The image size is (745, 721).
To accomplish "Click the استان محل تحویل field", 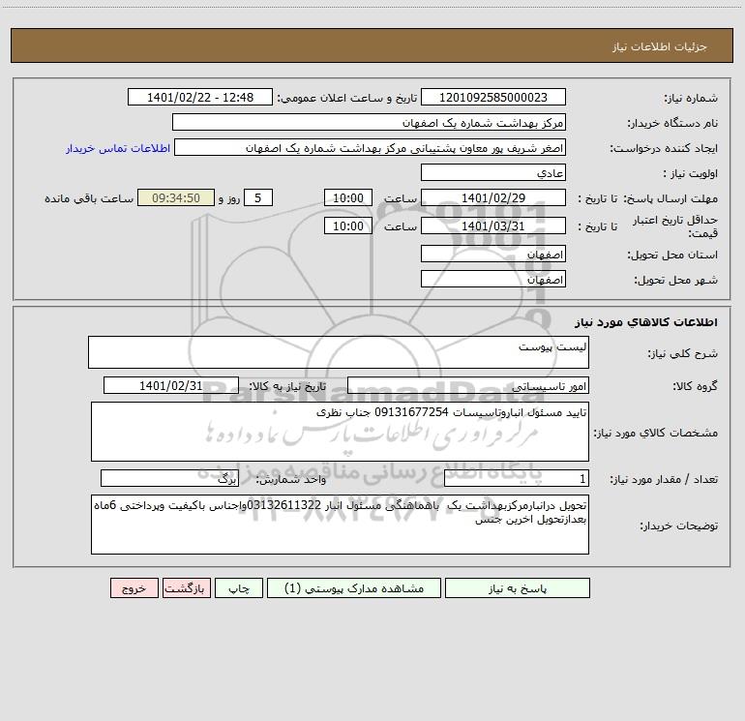I will coord(493,255).
